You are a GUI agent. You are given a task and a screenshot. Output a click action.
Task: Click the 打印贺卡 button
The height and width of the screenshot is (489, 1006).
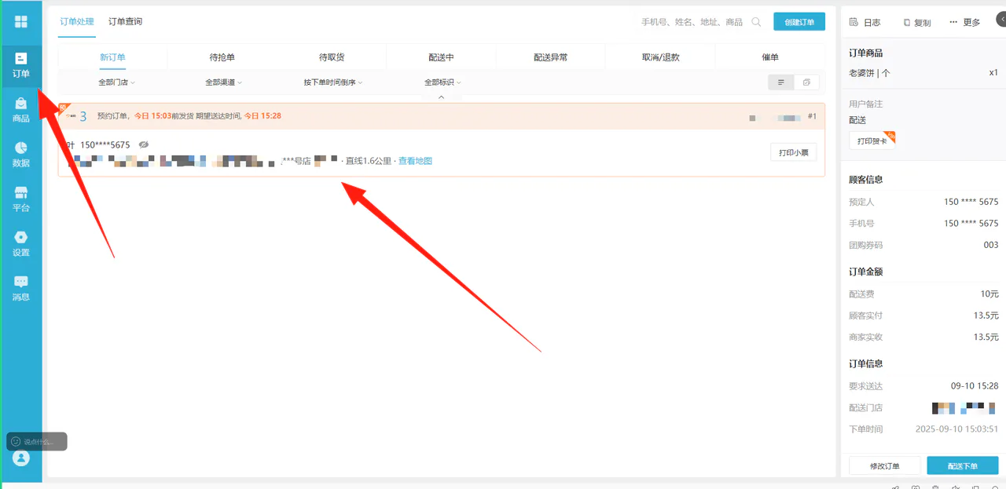pyautogui.click(x=872, y=140)
